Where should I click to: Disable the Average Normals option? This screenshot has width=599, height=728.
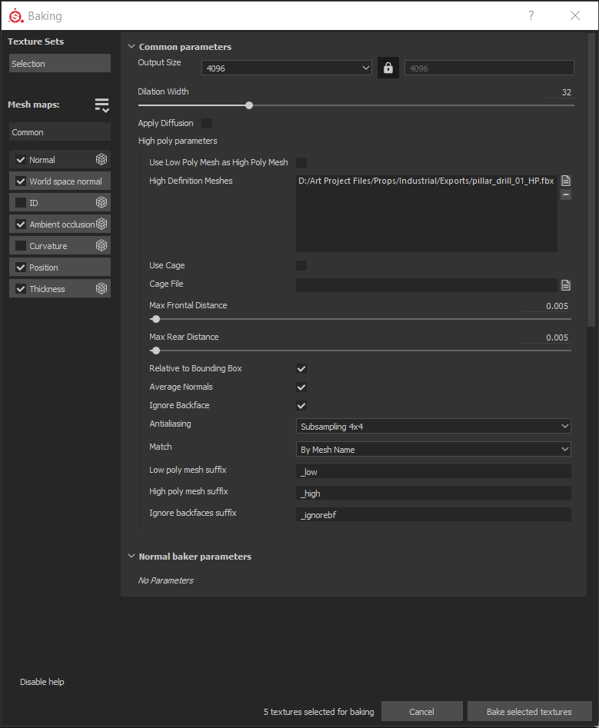pyautogui.click(x=301, y=387)
